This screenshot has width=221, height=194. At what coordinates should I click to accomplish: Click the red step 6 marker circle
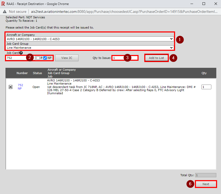tap(190, 184)
